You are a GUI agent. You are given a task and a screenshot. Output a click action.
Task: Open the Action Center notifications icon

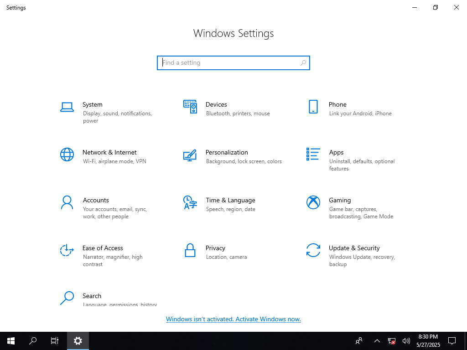pos(452,341)
